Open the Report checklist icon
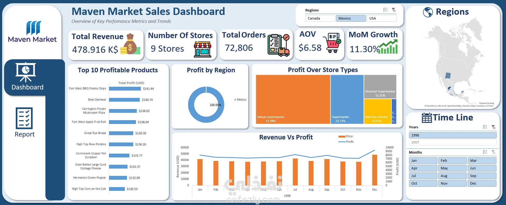 (24, 118)
